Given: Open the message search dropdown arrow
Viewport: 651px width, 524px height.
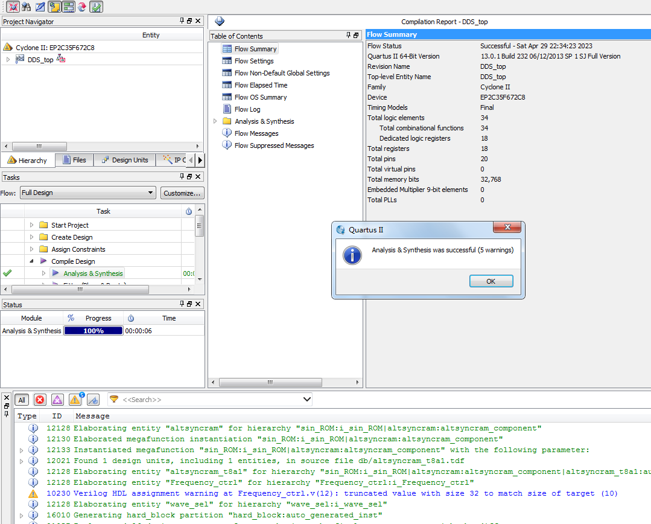Looking at the screenshot, I should click(307, 399).
